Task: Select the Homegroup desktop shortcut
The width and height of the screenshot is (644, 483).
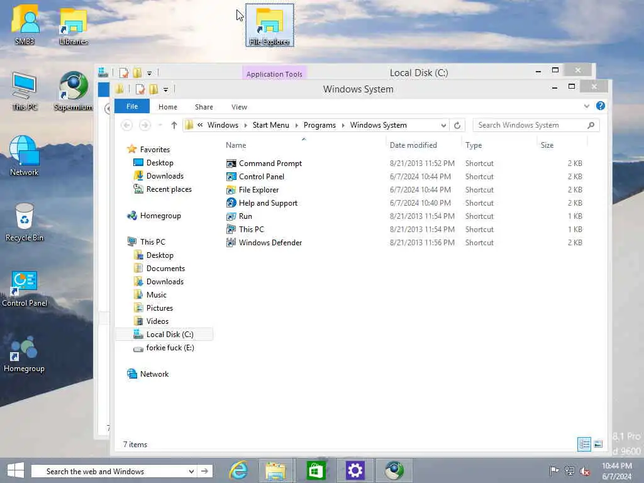Action: (25, 354)
